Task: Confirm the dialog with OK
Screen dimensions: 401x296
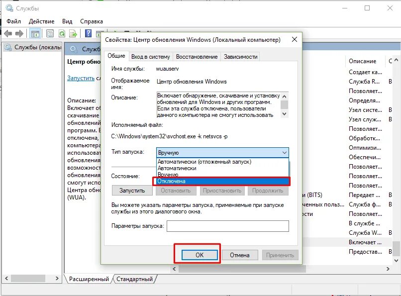Action: coord(200,255)
